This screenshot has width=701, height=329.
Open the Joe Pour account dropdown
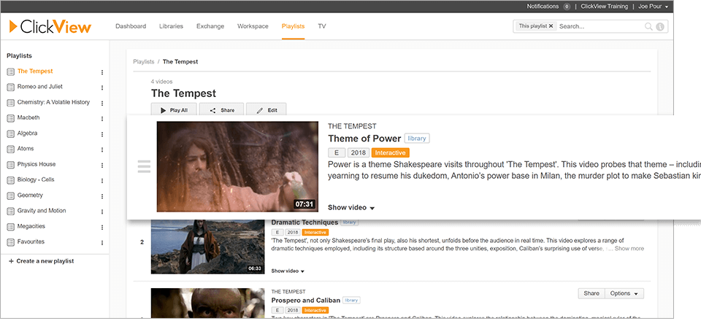coord(654,7)
